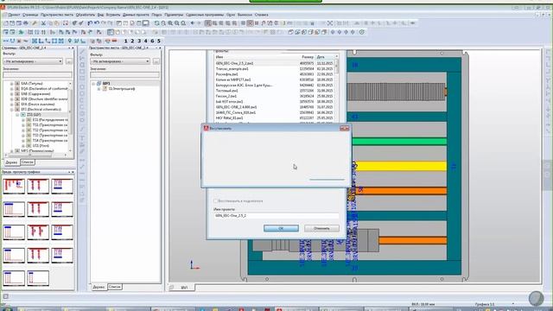Viewport: 553px width, 311px height.
Task: Click the Значение field in Страницы panel
Action: point(37,74)
